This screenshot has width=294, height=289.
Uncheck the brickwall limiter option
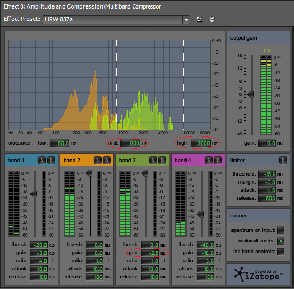coord(281,241)
